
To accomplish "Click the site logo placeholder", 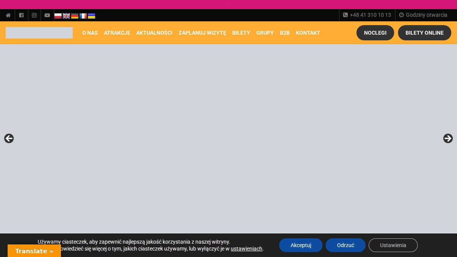I will pyautogui.click(x=39, y=33).
